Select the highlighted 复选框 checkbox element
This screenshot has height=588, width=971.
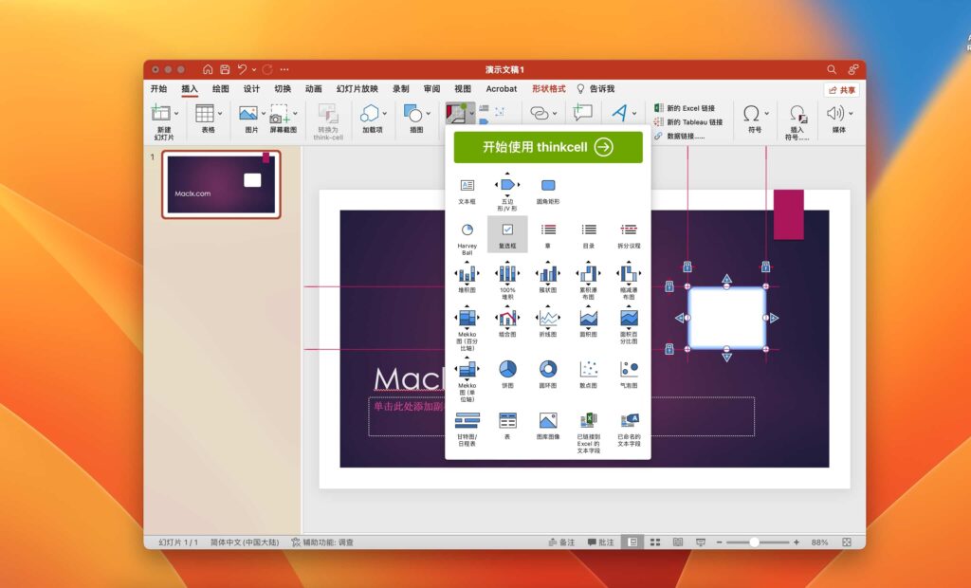coord(508,232)
